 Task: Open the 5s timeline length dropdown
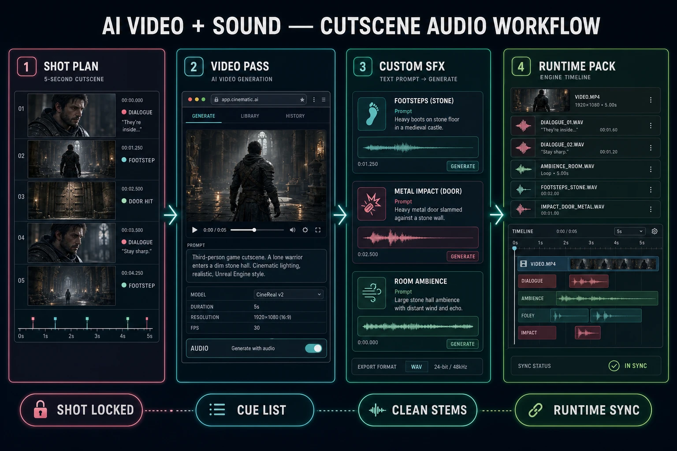pos(630,231)
